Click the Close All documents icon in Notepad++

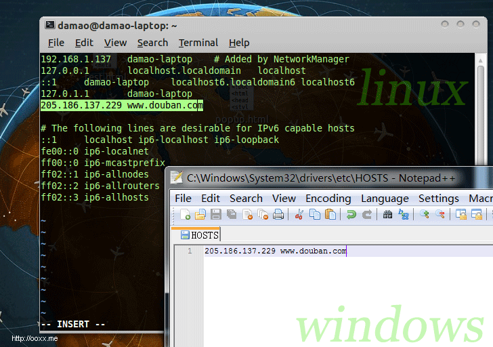(263, 214)
